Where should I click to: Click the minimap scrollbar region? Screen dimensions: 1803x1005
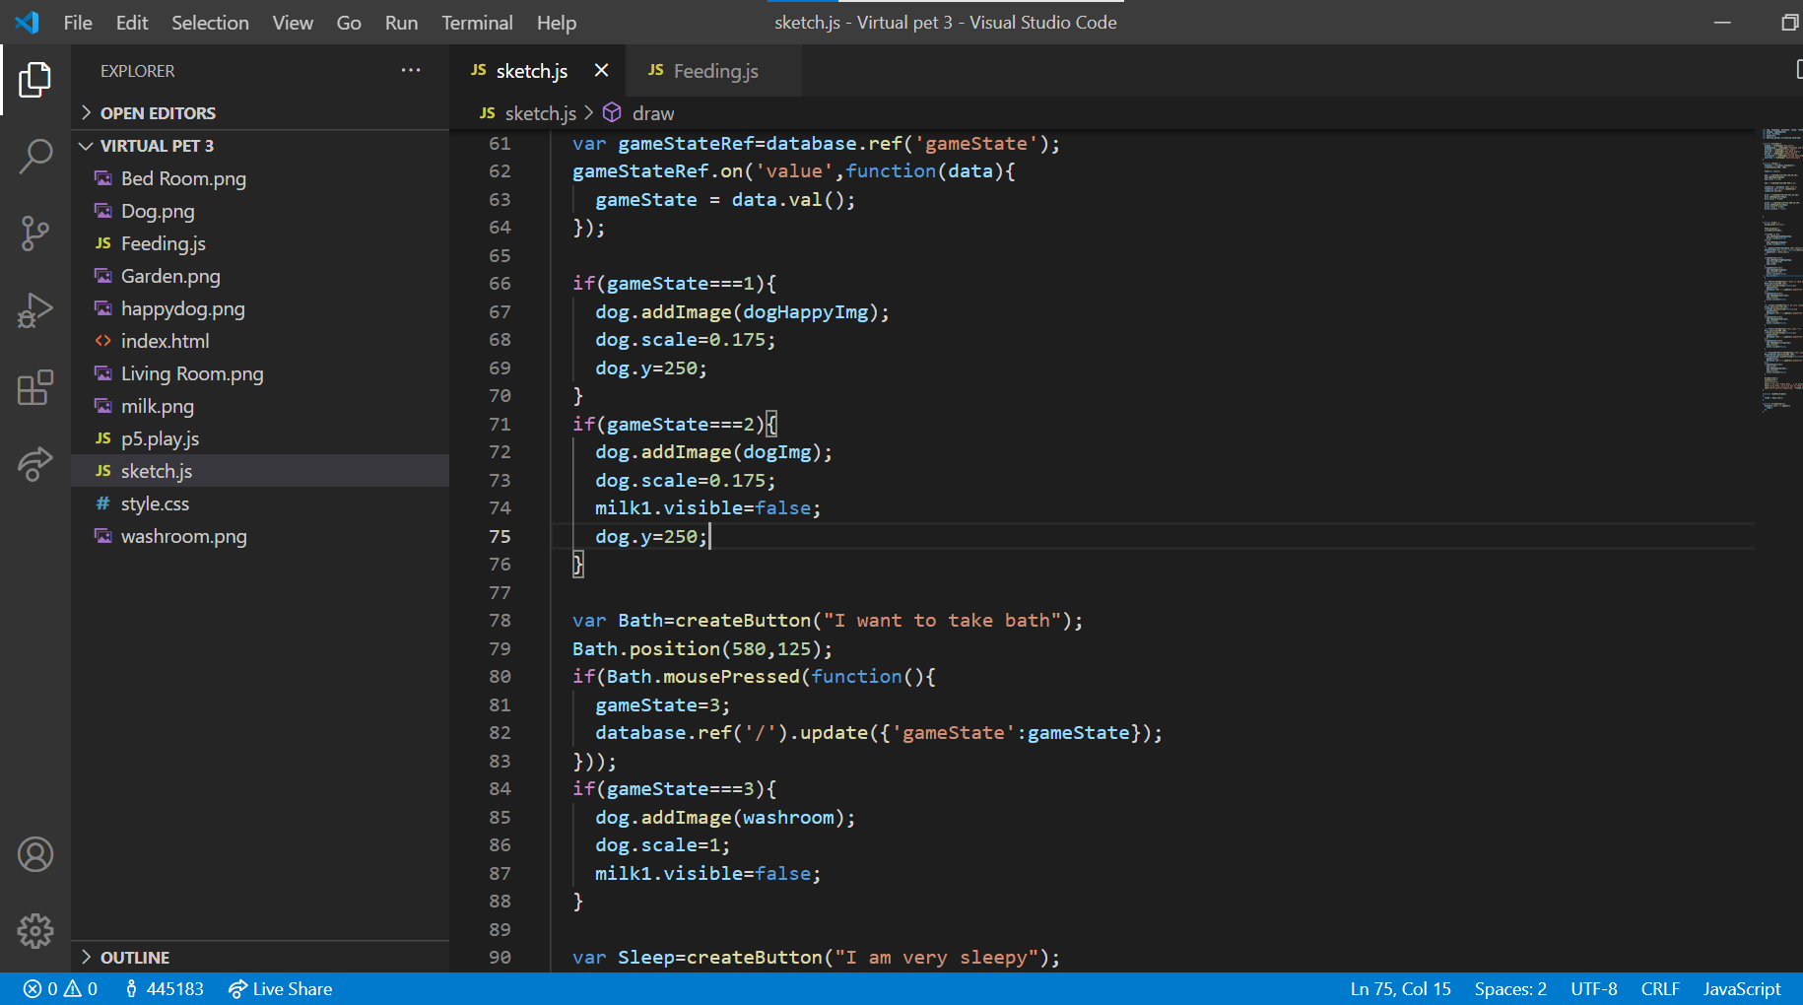tap(1781, 266)
